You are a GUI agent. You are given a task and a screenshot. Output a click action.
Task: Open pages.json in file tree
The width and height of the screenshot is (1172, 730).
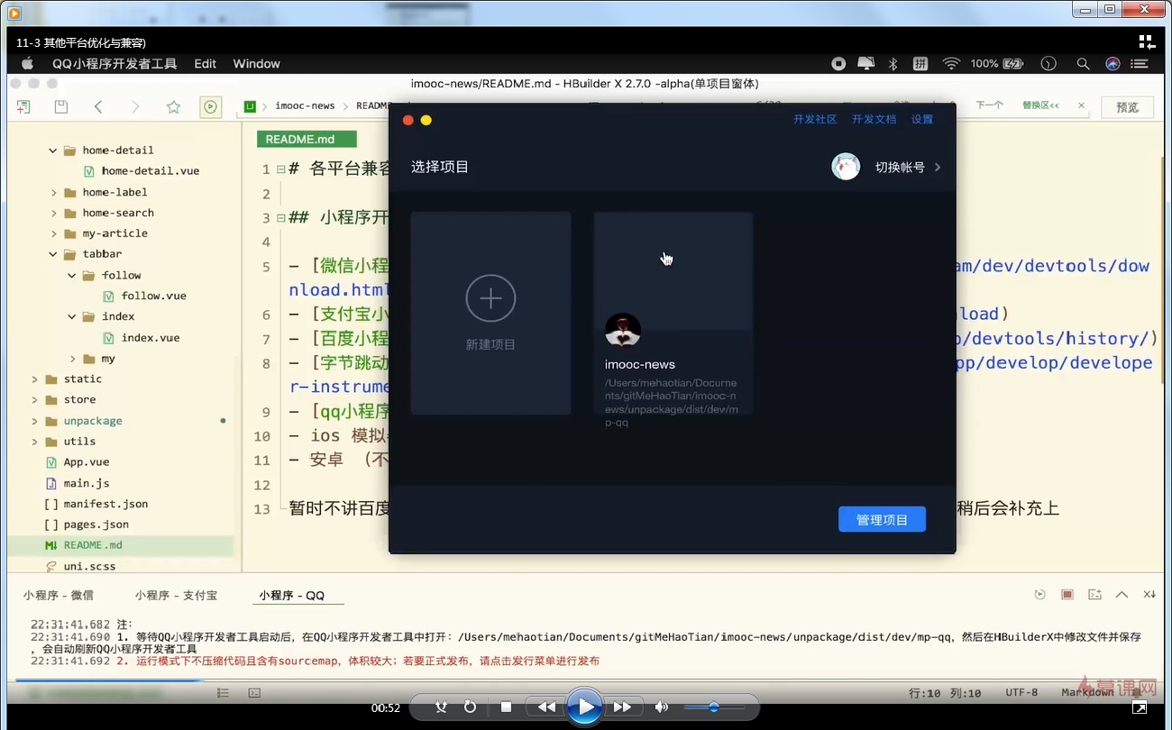(96, 525)
